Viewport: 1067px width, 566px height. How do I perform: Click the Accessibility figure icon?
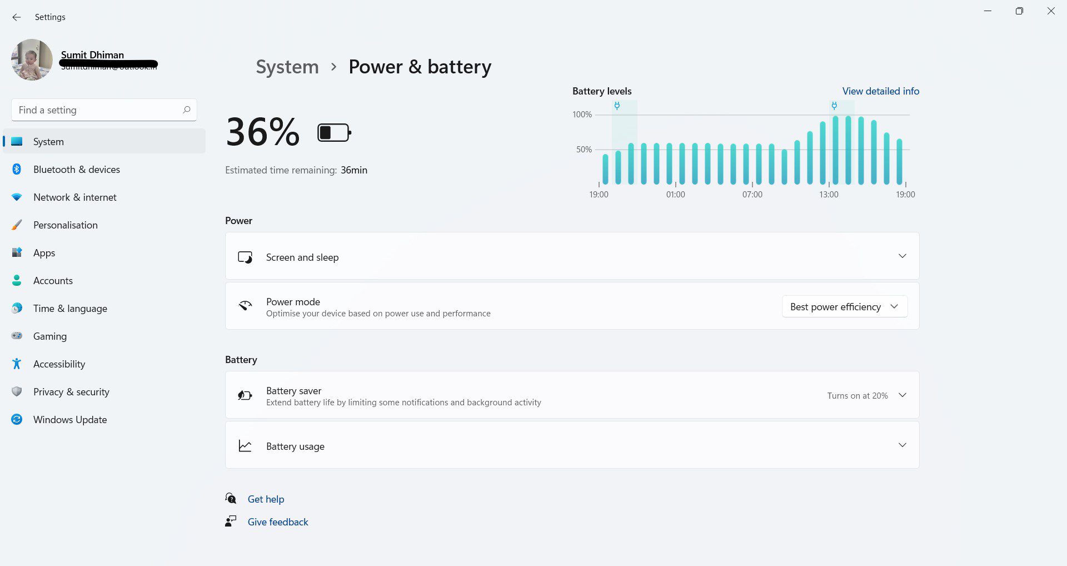[17, 364]
